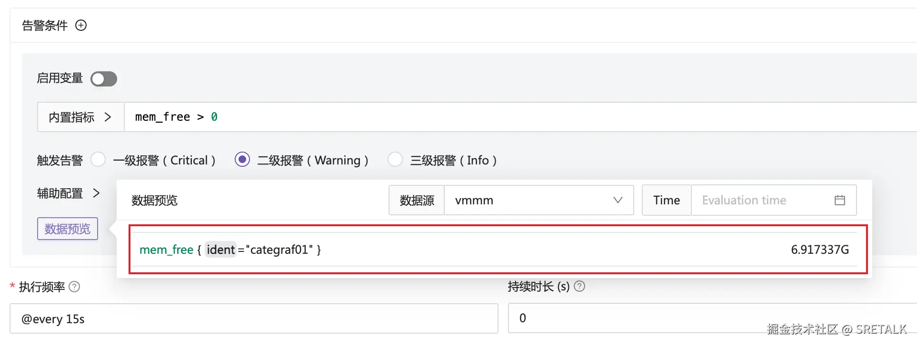This screenshot has width=917, height=346.
Task: Select 二级报警 (Warning) radio button
Action: [242, 160]
